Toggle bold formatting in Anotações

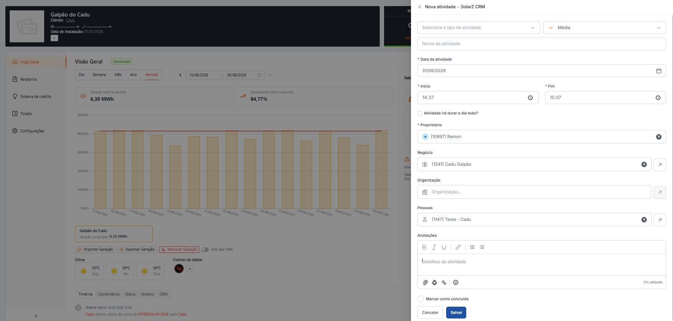click(x=424, y=247)
